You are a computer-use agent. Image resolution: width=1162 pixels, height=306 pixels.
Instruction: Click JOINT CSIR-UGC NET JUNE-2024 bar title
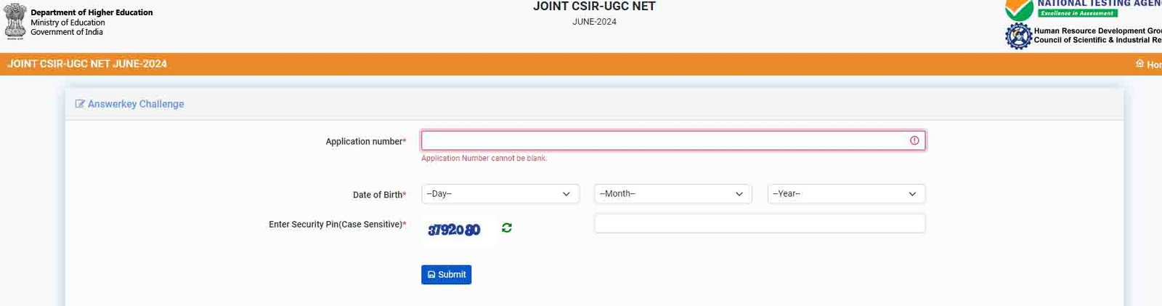pyautogui.click(x=87, y=64)
